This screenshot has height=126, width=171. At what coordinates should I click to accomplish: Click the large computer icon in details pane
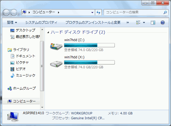click(13, 117)
